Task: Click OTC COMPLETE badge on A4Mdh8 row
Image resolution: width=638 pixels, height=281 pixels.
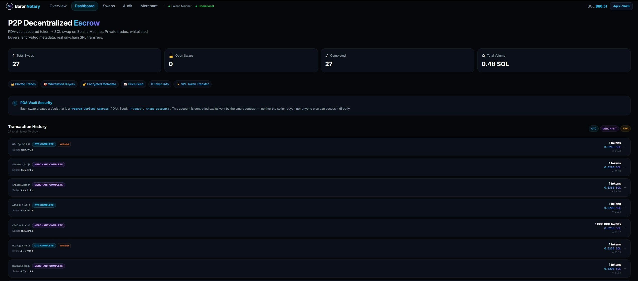Action: (44, 205)
